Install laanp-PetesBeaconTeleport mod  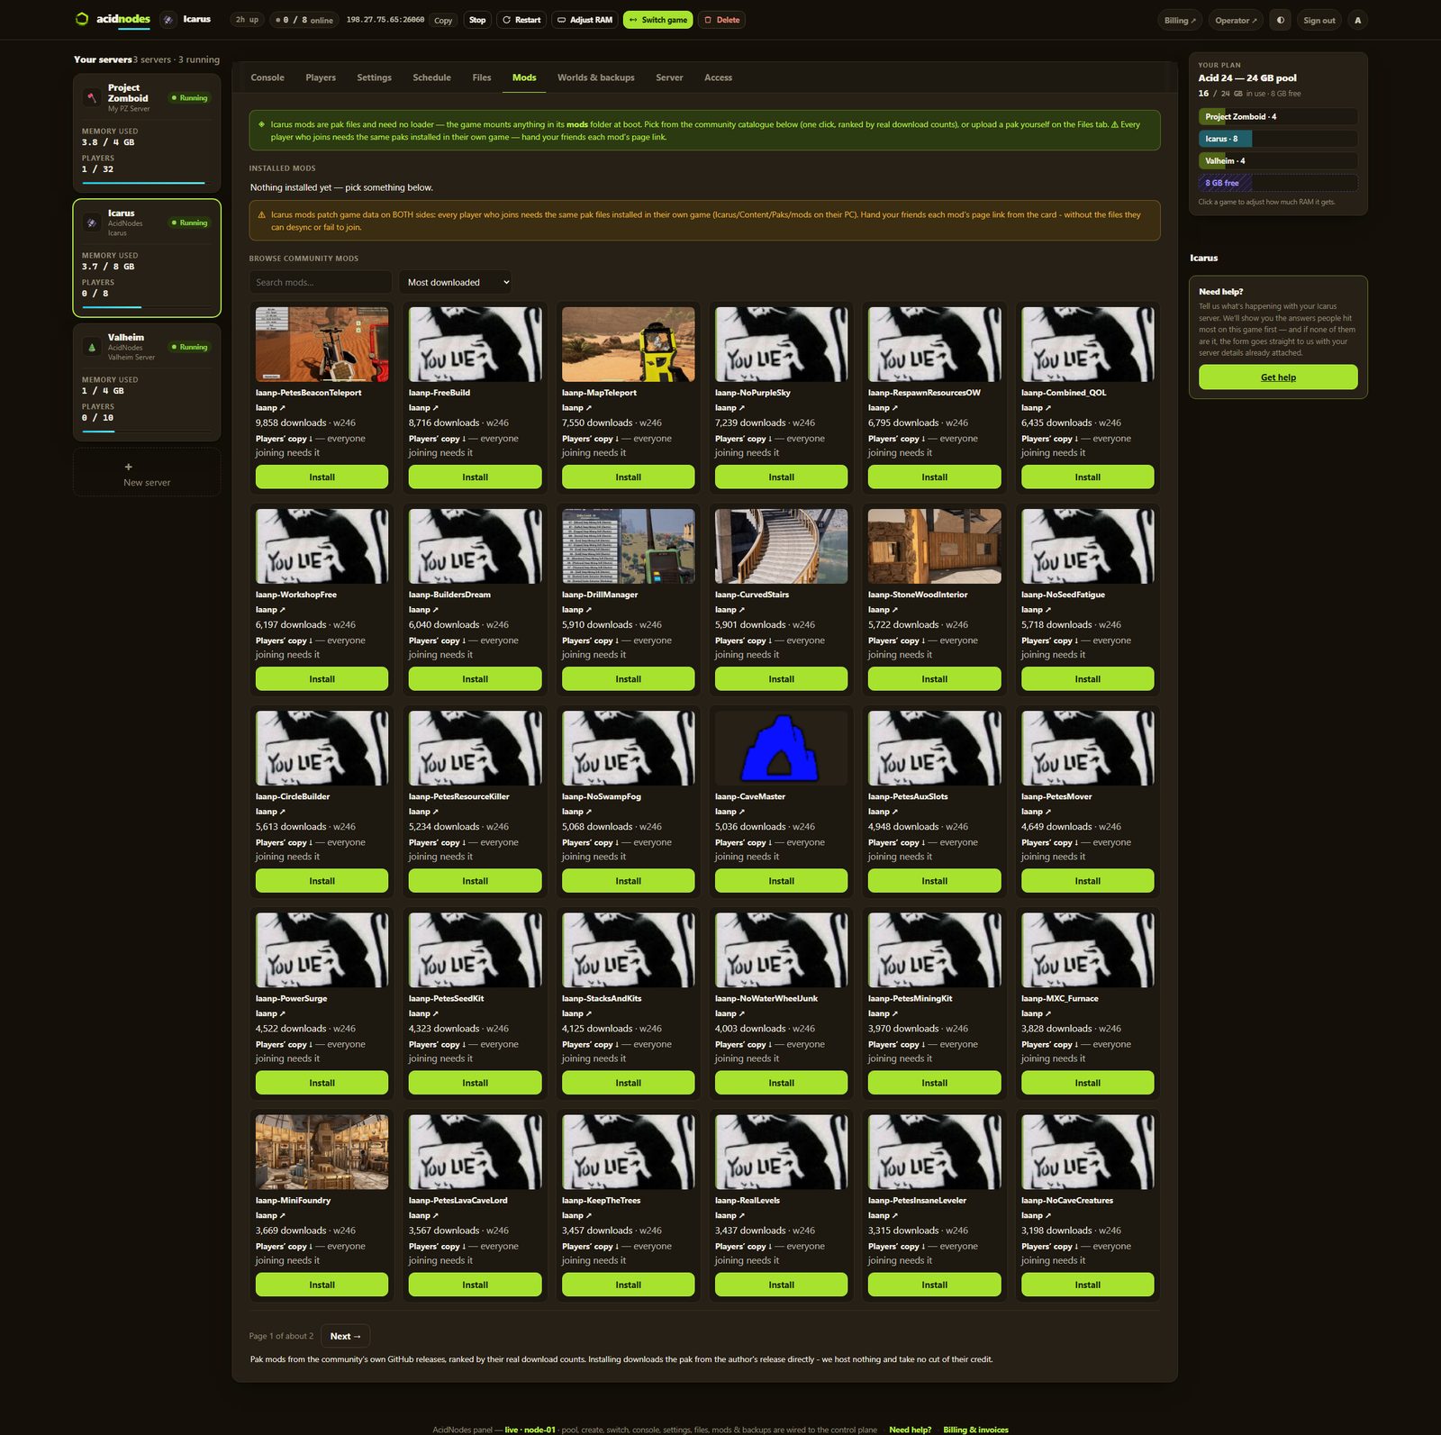click(x=322, y=477)
